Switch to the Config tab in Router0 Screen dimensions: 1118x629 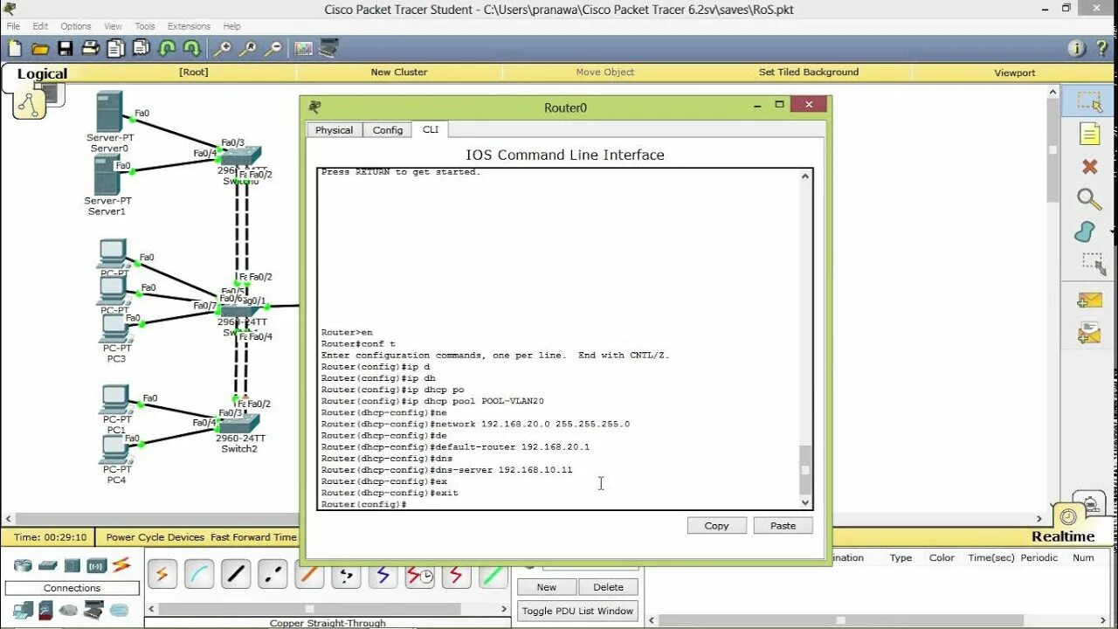pos(388,130)
